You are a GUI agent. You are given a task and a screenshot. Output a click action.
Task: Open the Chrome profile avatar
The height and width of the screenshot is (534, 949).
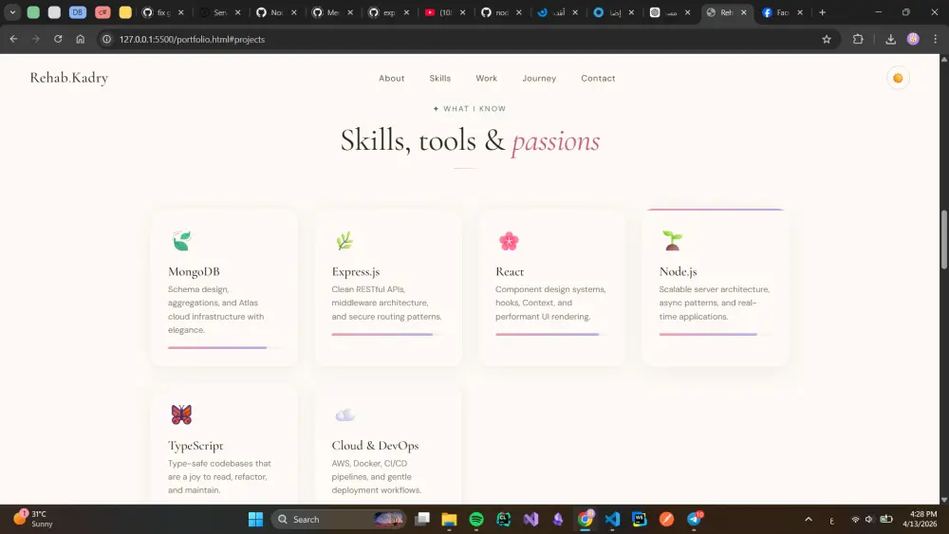(913, 39)
